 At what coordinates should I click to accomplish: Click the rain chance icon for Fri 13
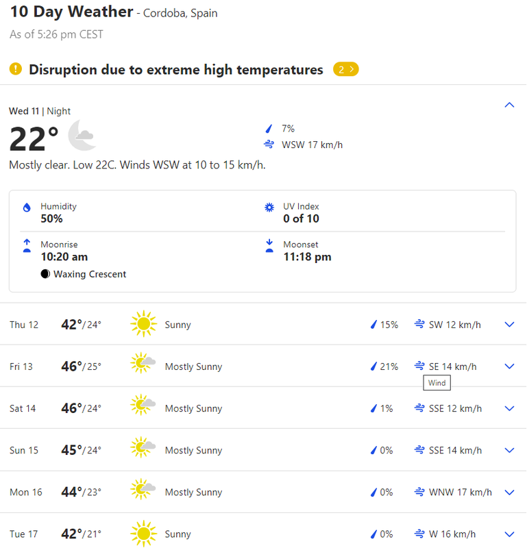[x=373, y=366]
